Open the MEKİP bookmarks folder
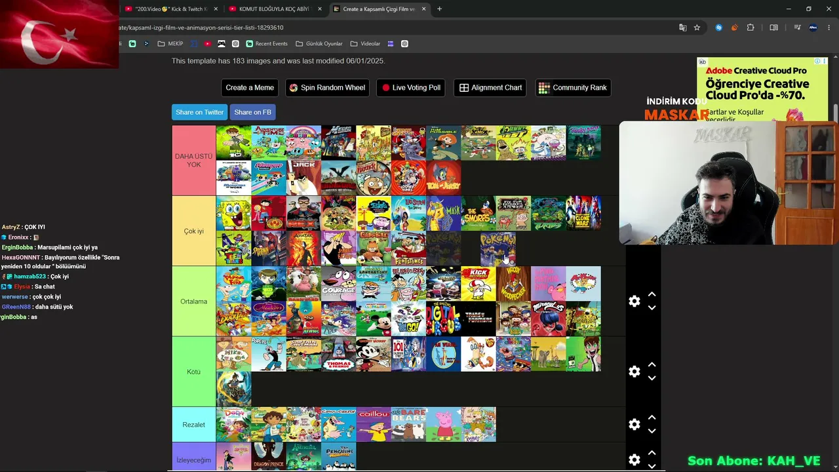The image size is (839, 472). 170,44
